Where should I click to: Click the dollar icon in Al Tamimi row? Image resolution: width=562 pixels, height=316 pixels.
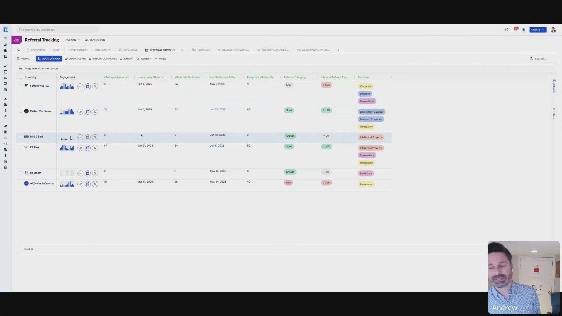coord(95,184)
